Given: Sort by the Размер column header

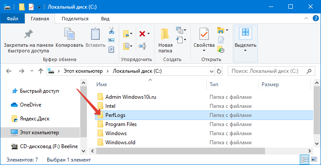Looking at the screenshot, I should tap(270, 84).
